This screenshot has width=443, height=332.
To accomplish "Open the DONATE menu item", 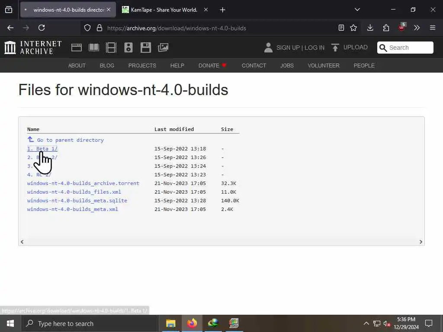I will (212, 66).
